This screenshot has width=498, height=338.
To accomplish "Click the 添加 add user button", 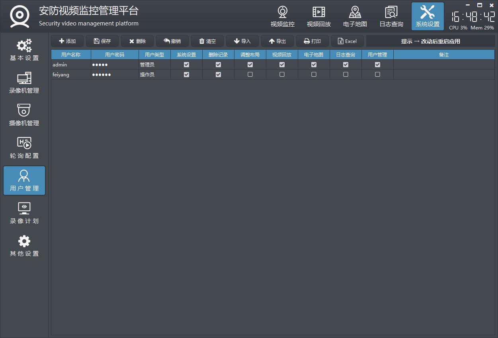I will point(67,41).
